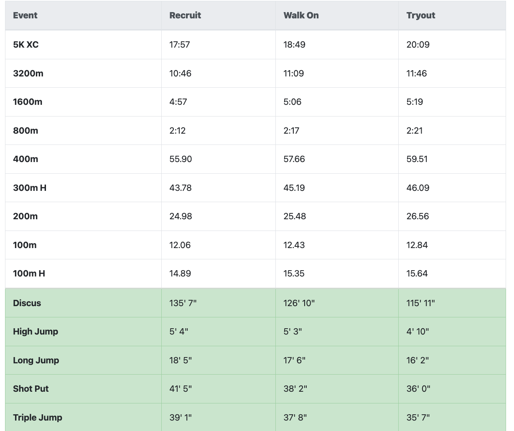Select the 1600m row label

point(28,102)
